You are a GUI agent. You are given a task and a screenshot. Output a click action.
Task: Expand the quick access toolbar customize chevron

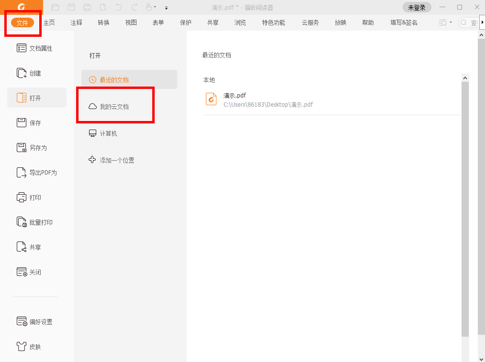coord(166,7)
